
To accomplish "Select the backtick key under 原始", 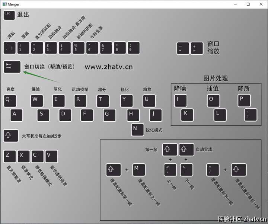I will 10,48.
